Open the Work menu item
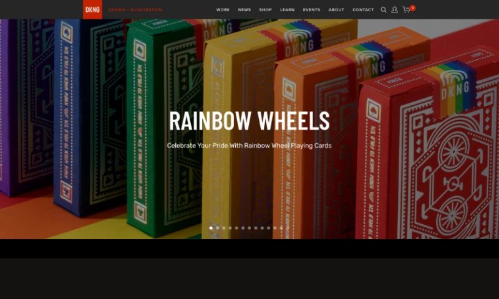Viewport: 499px width, 299px height. click(223, 10)
